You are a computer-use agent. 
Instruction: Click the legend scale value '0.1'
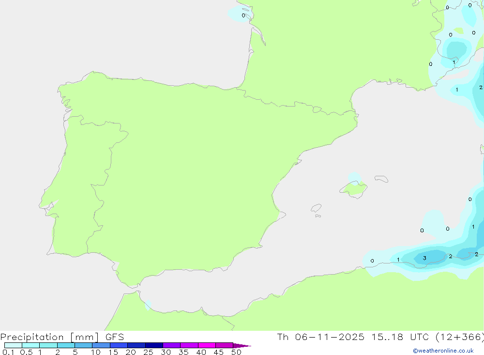[x=8, y=352]
